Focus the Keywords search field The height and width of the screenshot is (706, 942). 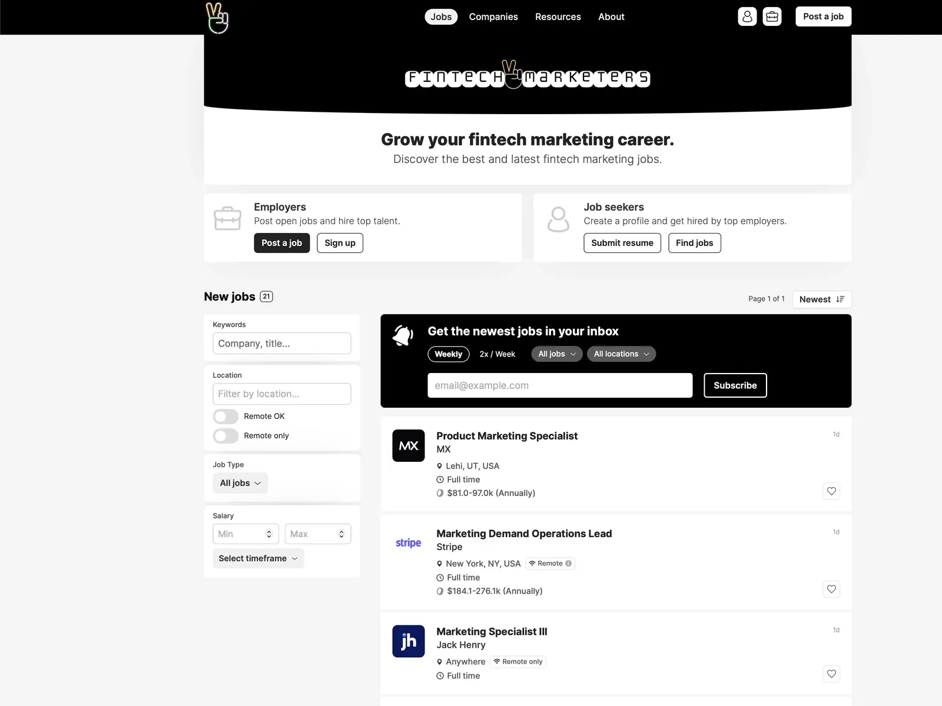282,344
